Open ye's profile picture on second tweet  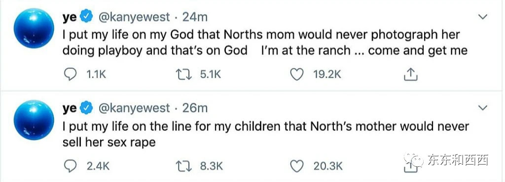(x=34, y=120)
